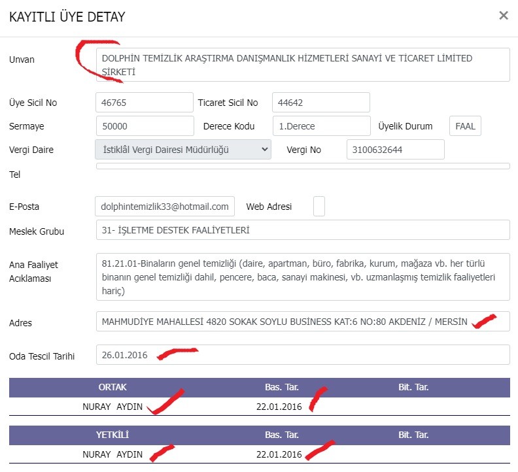Click the Ana Faaliyet Acıklaması label
The image size is (518, 472).
pyautogui.click(x=33, y=271)
